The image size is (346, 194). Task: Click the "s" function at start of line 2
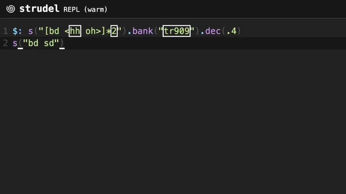click(x=15, y=43)
